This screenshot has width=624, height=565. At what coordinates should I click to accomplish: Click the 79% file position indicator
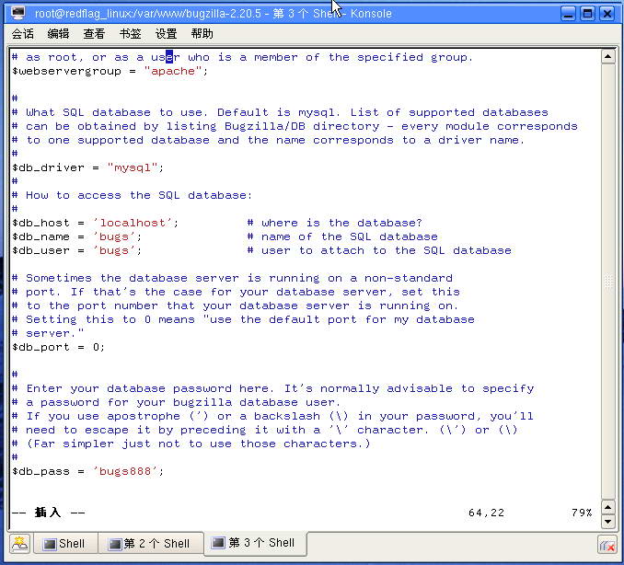[x=582, y=513]
